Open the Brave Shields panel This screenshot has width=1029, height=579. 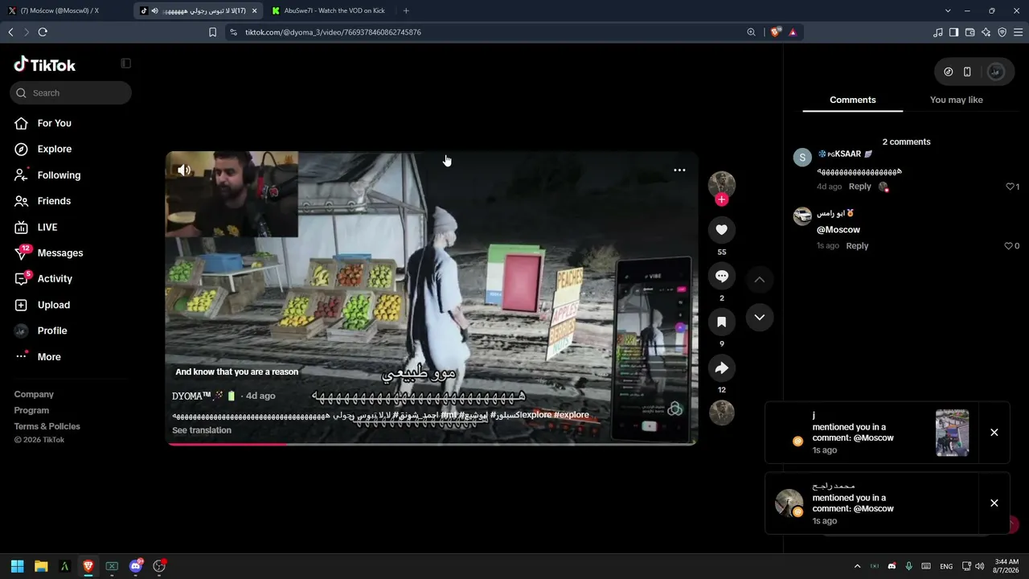(775, 32)
